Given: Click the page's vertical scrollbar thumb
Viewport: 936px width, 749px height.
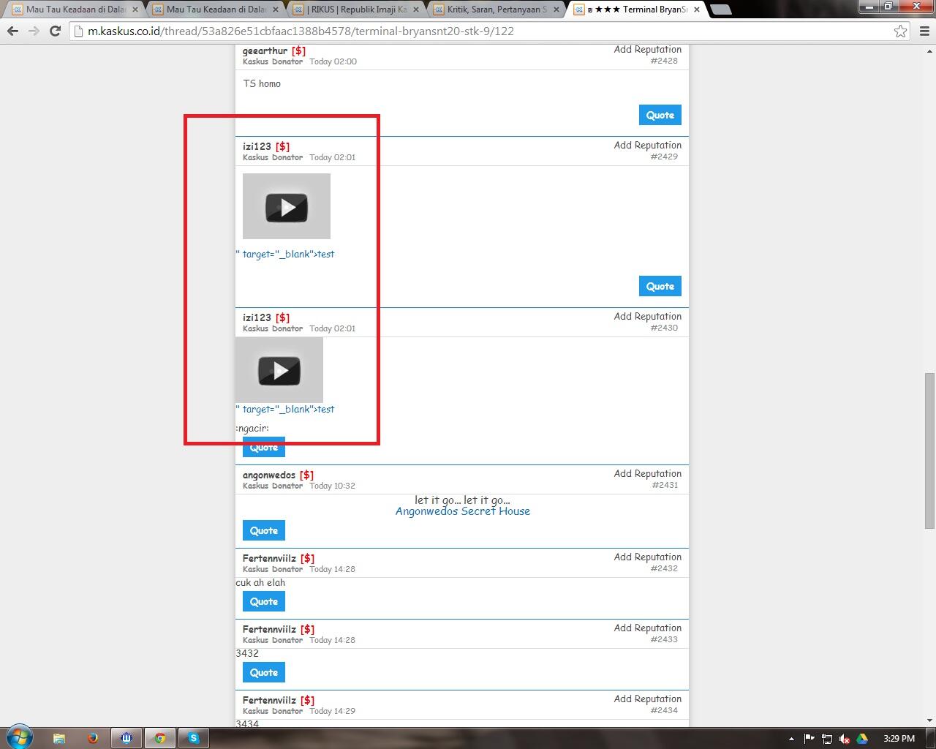Looking at the screenshot, I should point(929,451).
